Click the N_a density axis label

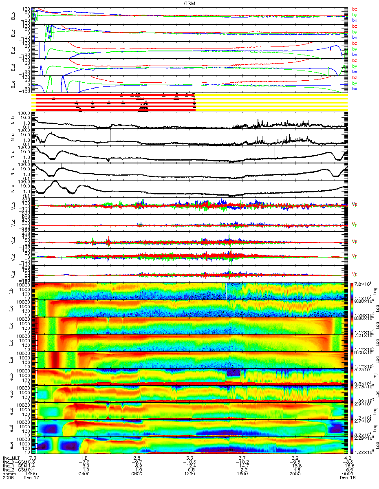(x=12, y=154)
